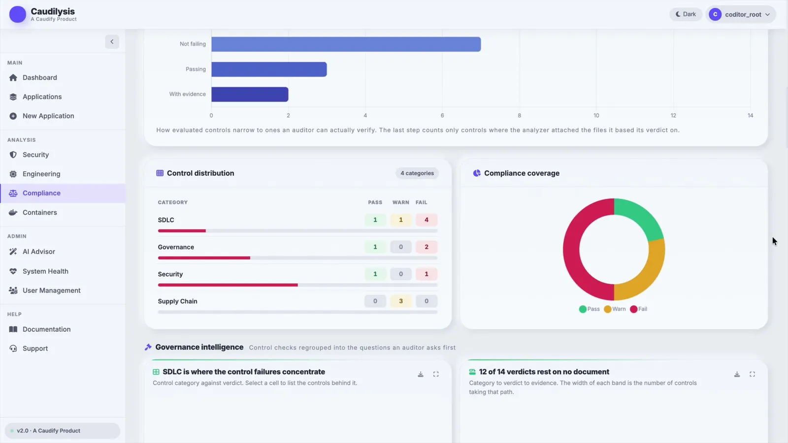Click the Security shield icon
This screenshot has height=443, width=788.
click(13, 155)
